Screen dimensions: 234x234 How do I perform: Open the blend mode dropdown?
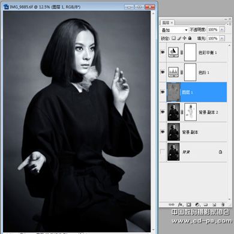(x=174, y=30)
